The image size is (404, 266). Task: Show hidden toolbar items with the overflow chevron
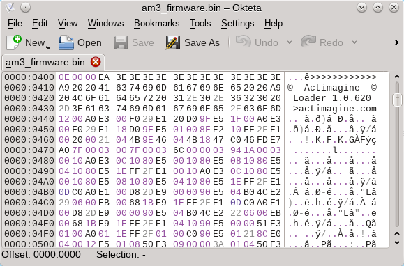[x=397, y=42]
